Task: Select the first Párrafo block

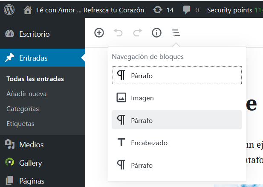Action: [177, 76]
